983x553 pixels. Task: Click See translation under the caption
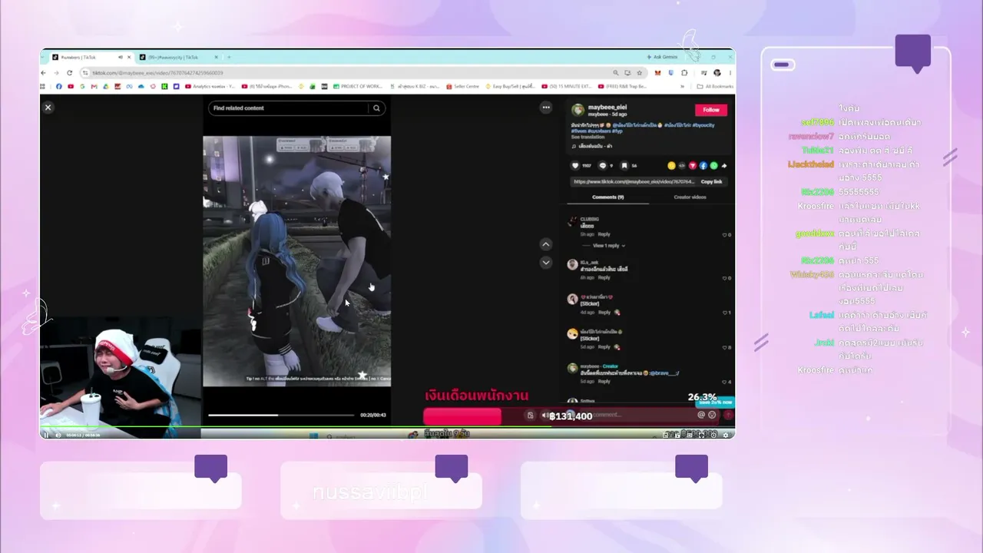pos(587,137)
